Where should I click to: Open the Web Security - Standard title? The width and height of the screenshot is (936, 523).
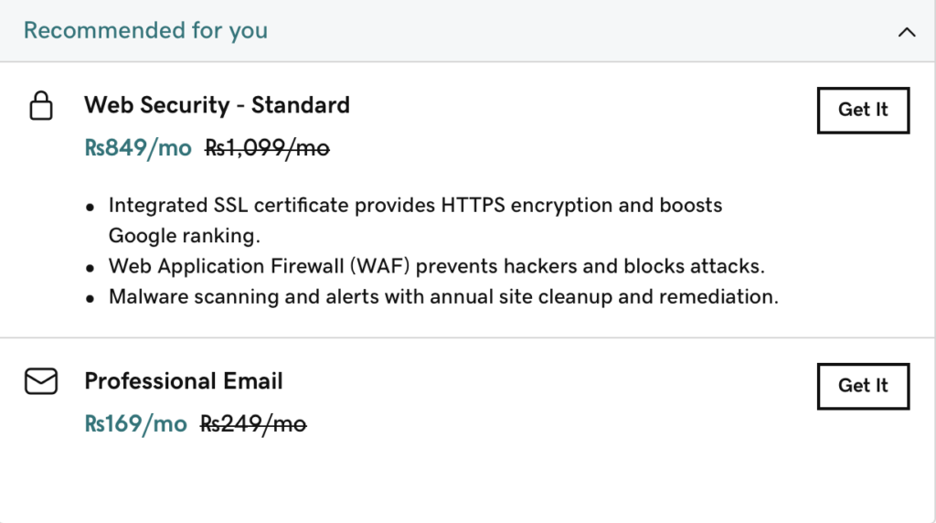pyautogui.click(x=217, y=105)
